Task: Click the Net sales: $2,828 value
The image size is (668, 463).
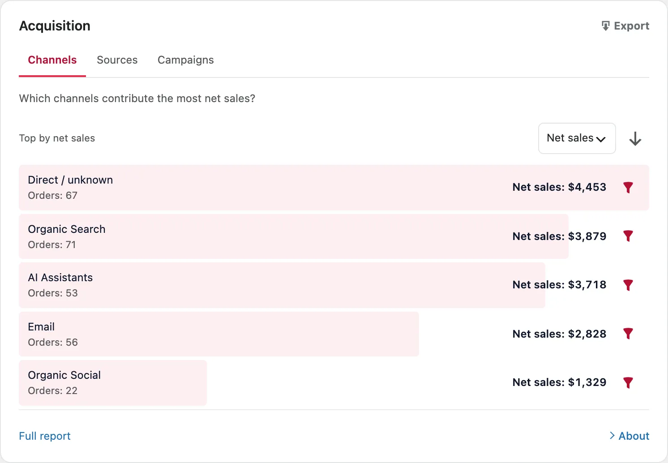Action: point(559,334)
